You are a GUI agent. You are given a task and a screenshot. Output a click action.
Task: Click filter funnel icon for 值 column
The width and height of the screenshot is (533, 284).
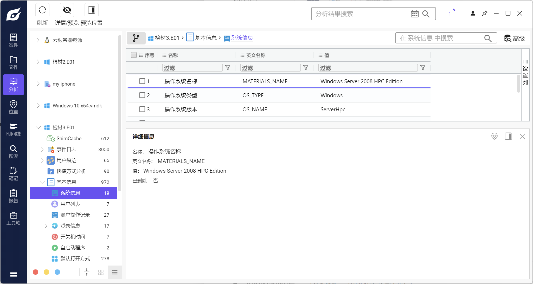[x=423, y=68]
